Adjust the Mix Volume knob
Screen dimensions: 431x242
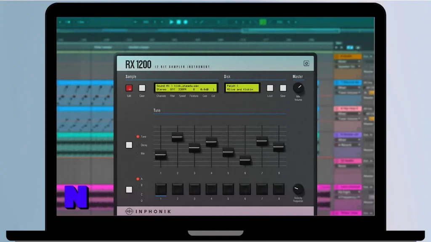pos(298,88)
